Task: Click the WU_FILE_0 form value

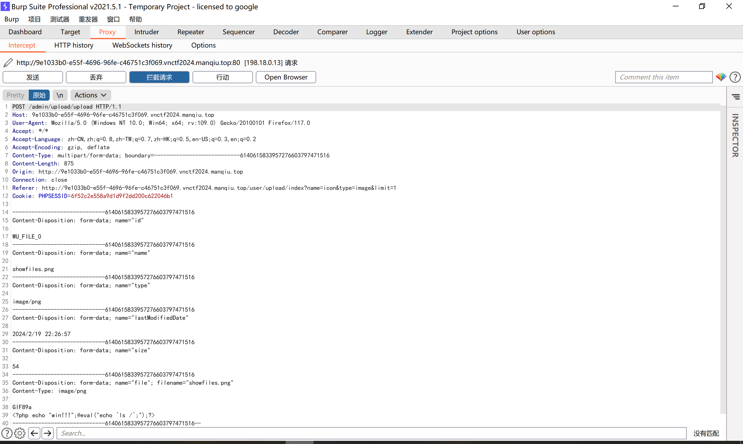Action: click(x=27, y=237)
